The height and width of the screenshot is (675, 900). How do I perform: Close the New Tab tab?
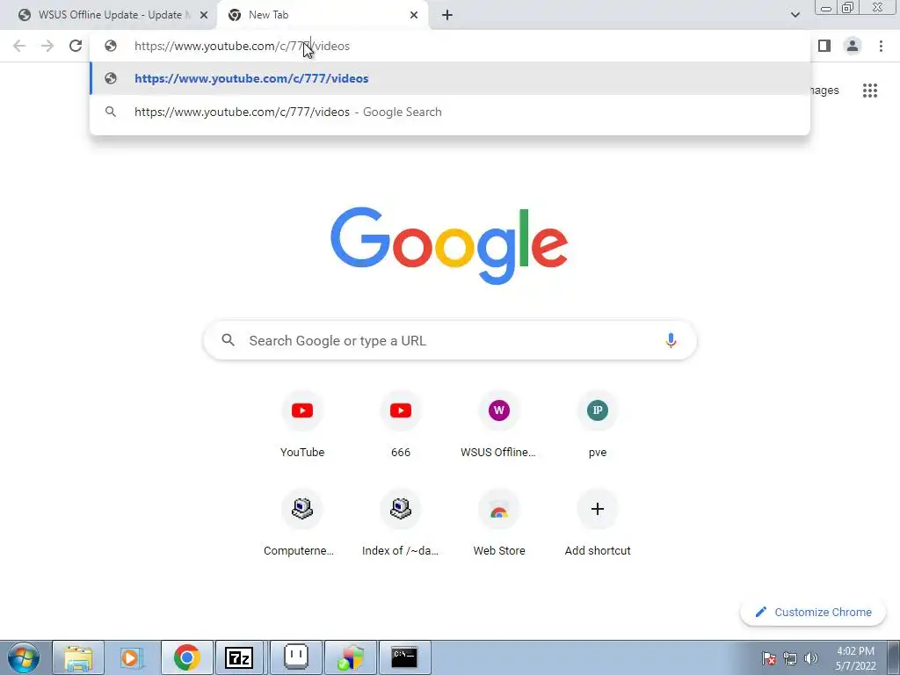[x=414, y=15]
